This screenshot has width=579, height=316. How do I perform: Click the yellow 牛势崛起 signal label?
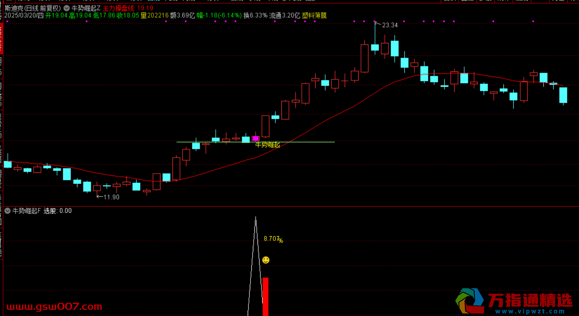pos(268,145)
